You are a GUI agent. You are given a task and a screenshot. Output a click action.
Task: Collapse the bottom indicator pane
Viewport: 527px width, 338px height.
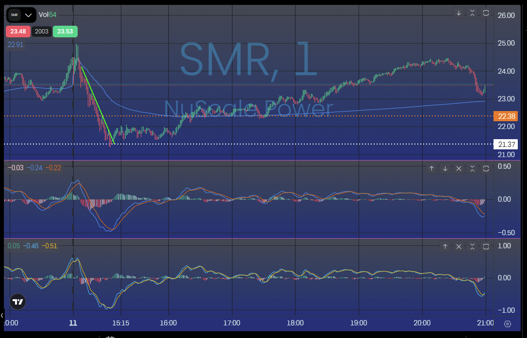[472, 247]
